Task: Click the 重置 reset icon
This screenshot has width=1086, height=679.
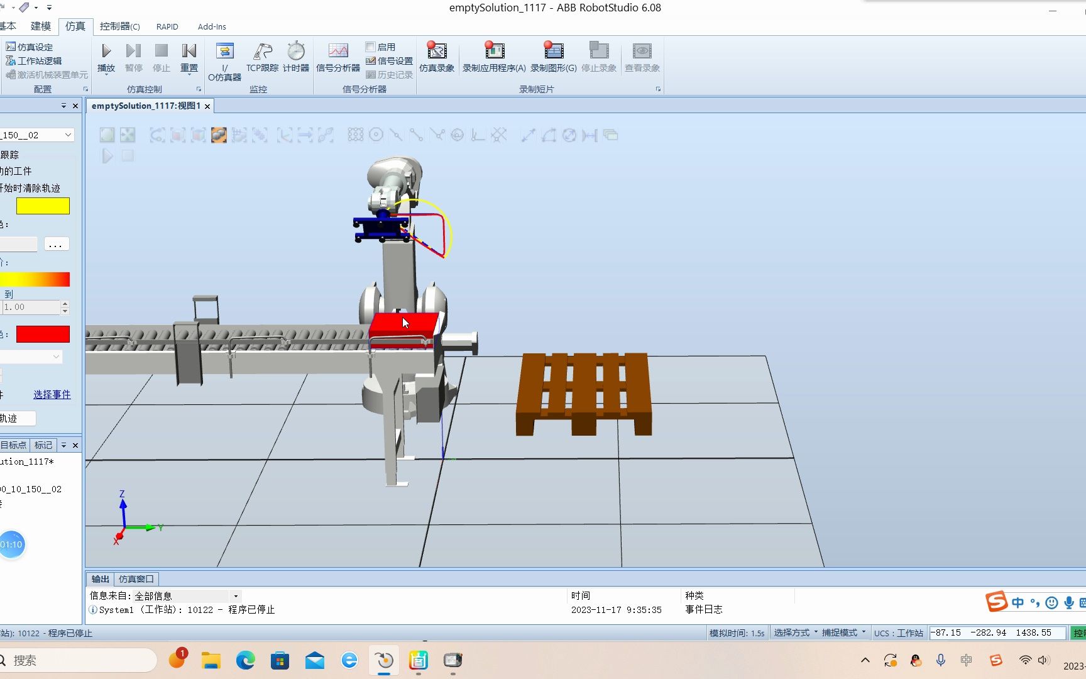Action: pos(189,51)
